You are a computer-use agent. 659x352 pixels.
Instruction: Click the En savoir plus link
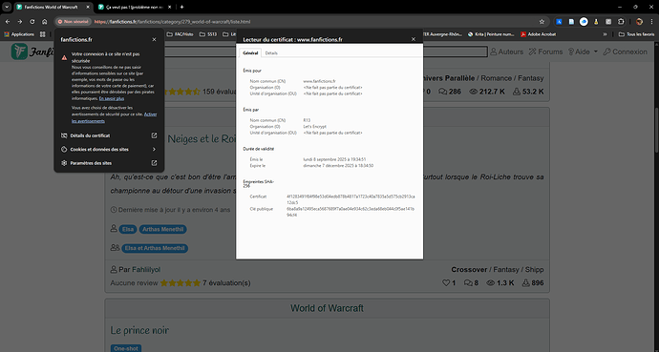(112, 98)
